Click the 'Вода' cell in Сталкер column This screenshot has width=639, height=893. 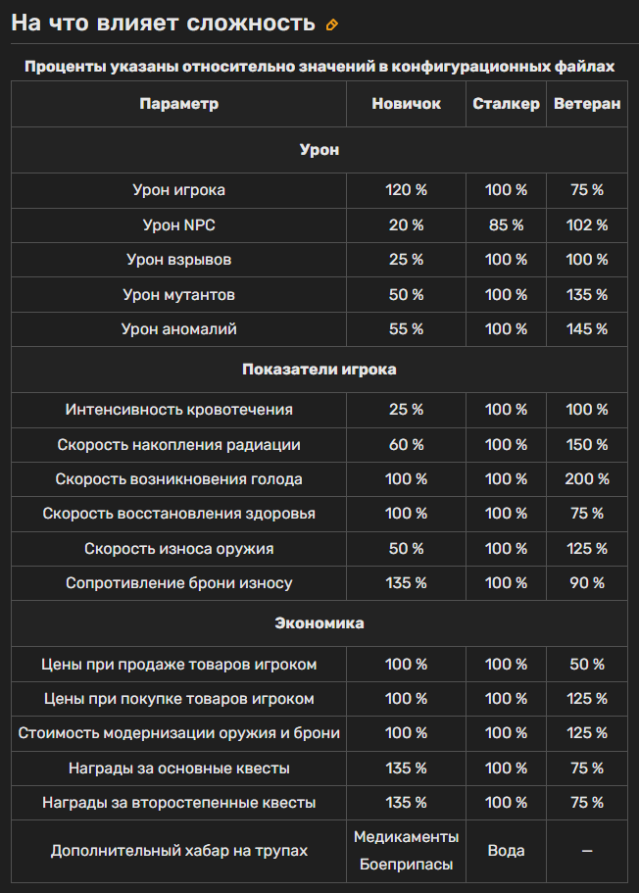coord(506,851)
